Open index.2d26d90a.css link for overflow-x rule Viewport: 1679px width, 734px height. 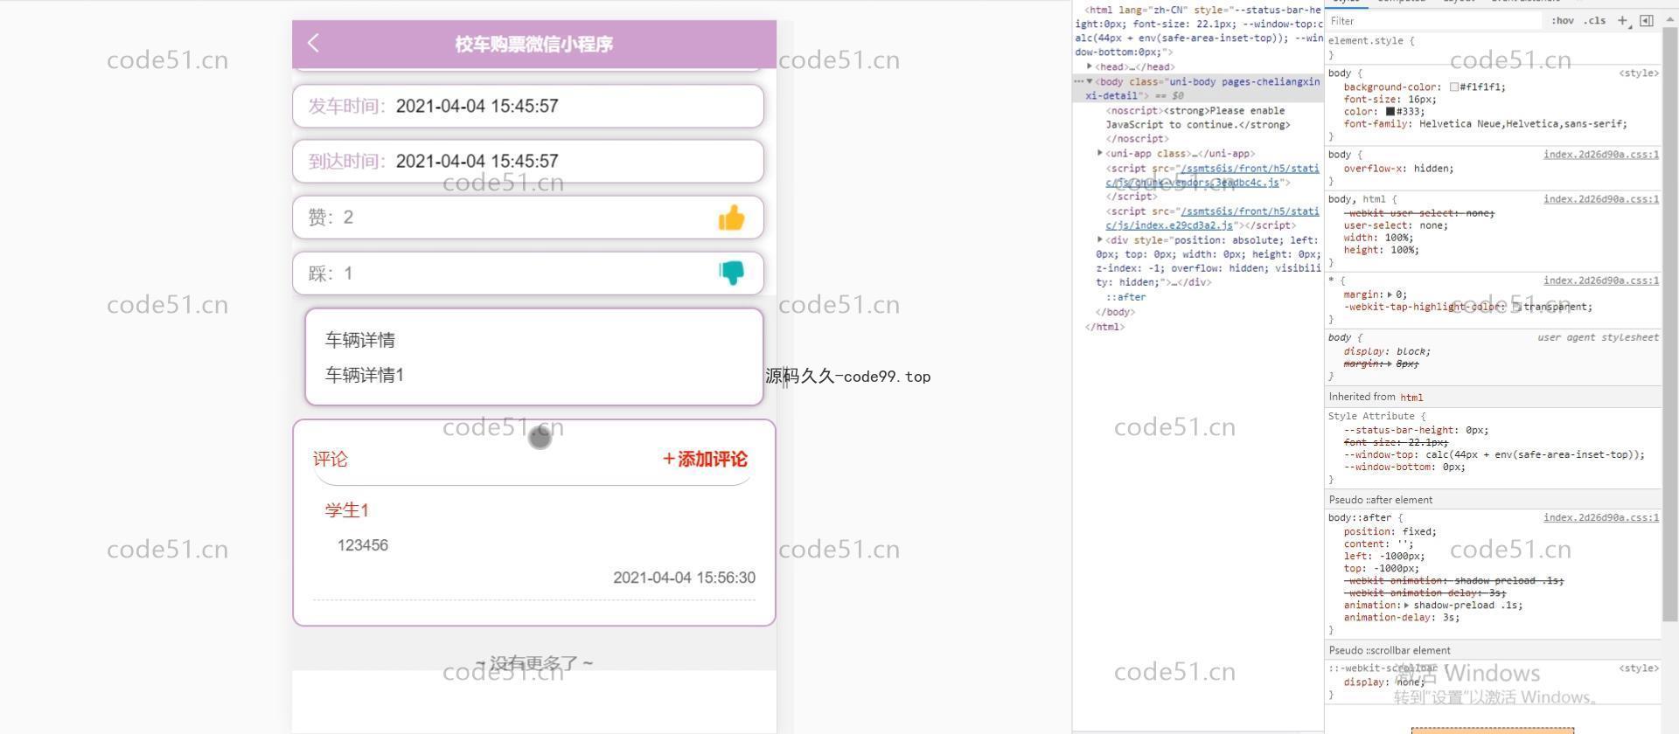[x=1600, y=155]
